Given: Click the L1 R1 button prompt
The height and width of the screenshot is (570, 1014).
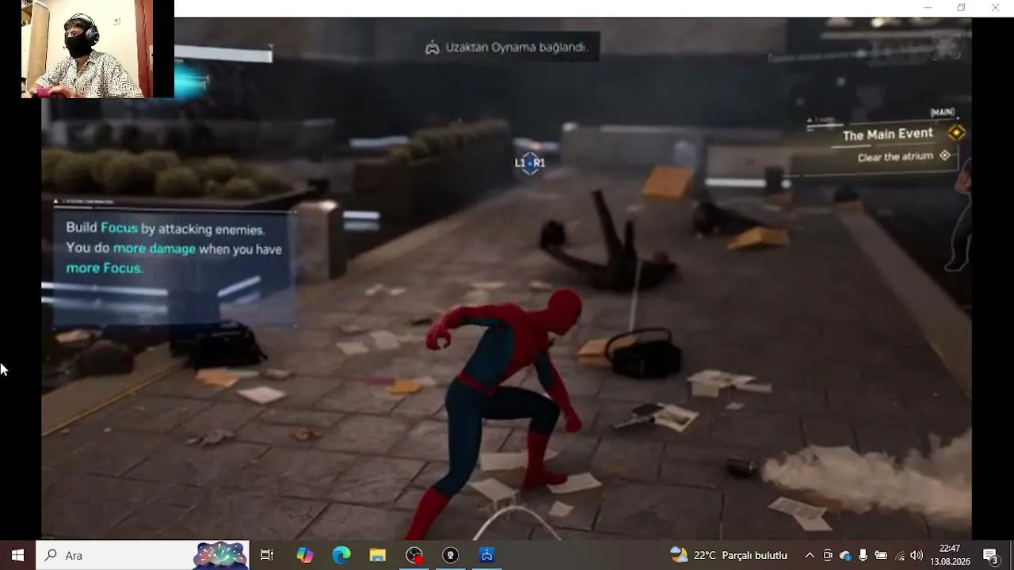Looking at the screenshot, I should 530,163.
